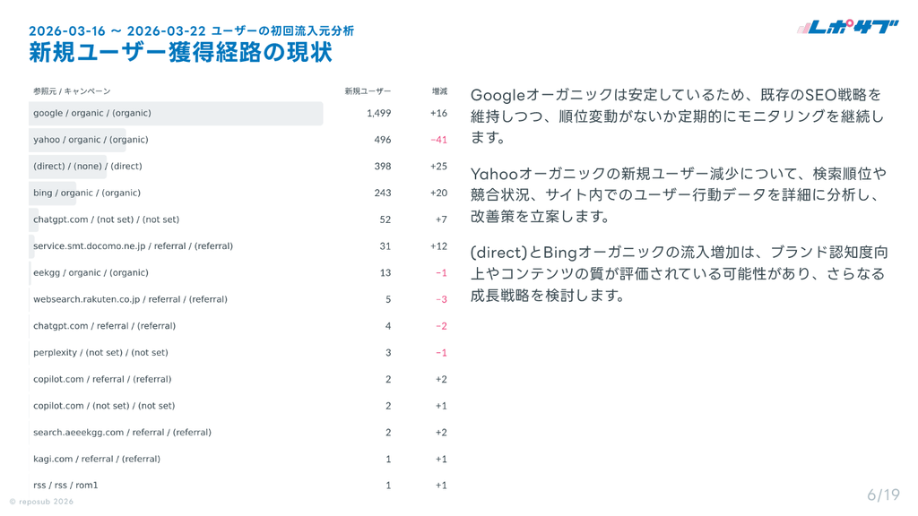
Task: Click the −41 change for yahoo
Action: click(x=438, y=140)
